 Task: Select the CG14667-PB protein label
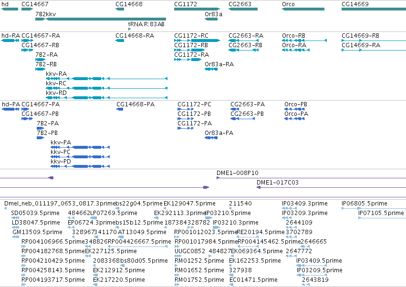[x=40, y=114]
